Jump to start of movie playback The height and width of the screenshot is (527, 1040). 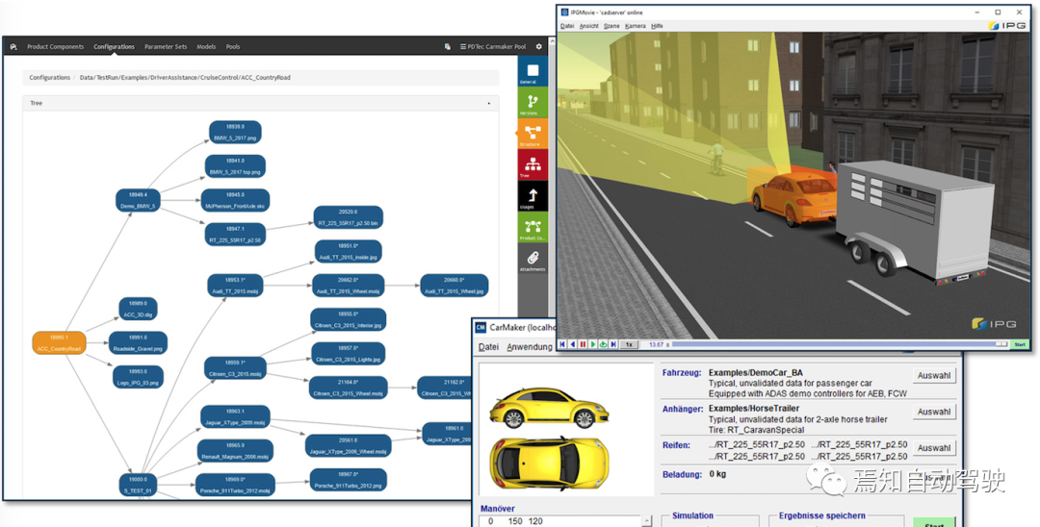point(562,344)
